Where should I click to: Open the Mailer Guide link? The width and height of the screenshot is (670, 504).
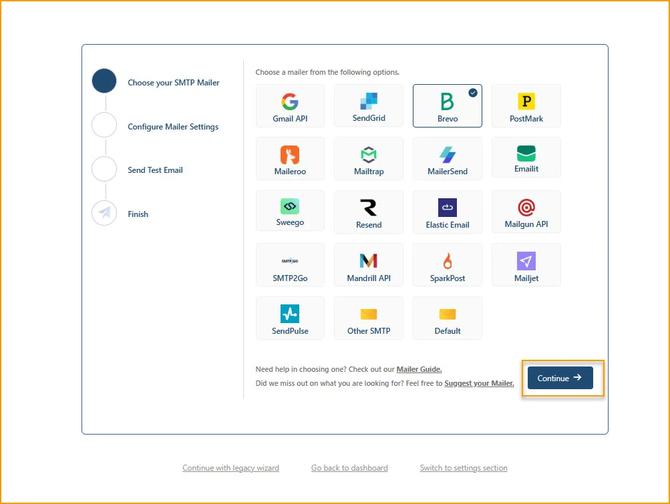(420, 369)
